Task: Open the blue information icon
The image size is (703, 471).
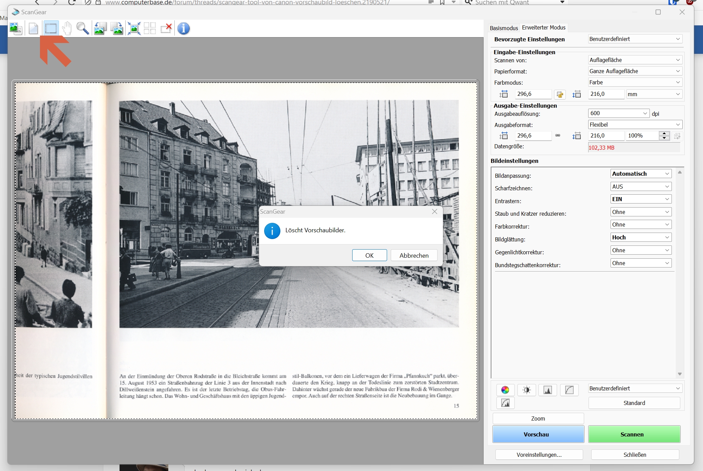Action: [184, 28]
